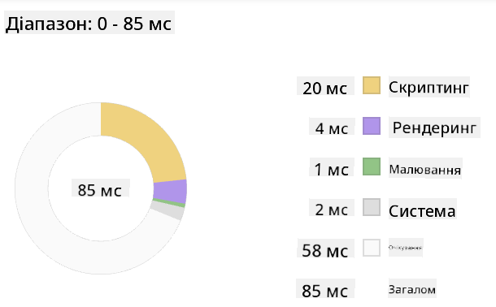Viewport: 496px width, 307px height.
Task: Select the gray system segment of donut
Action: click(x=168, y=210)
